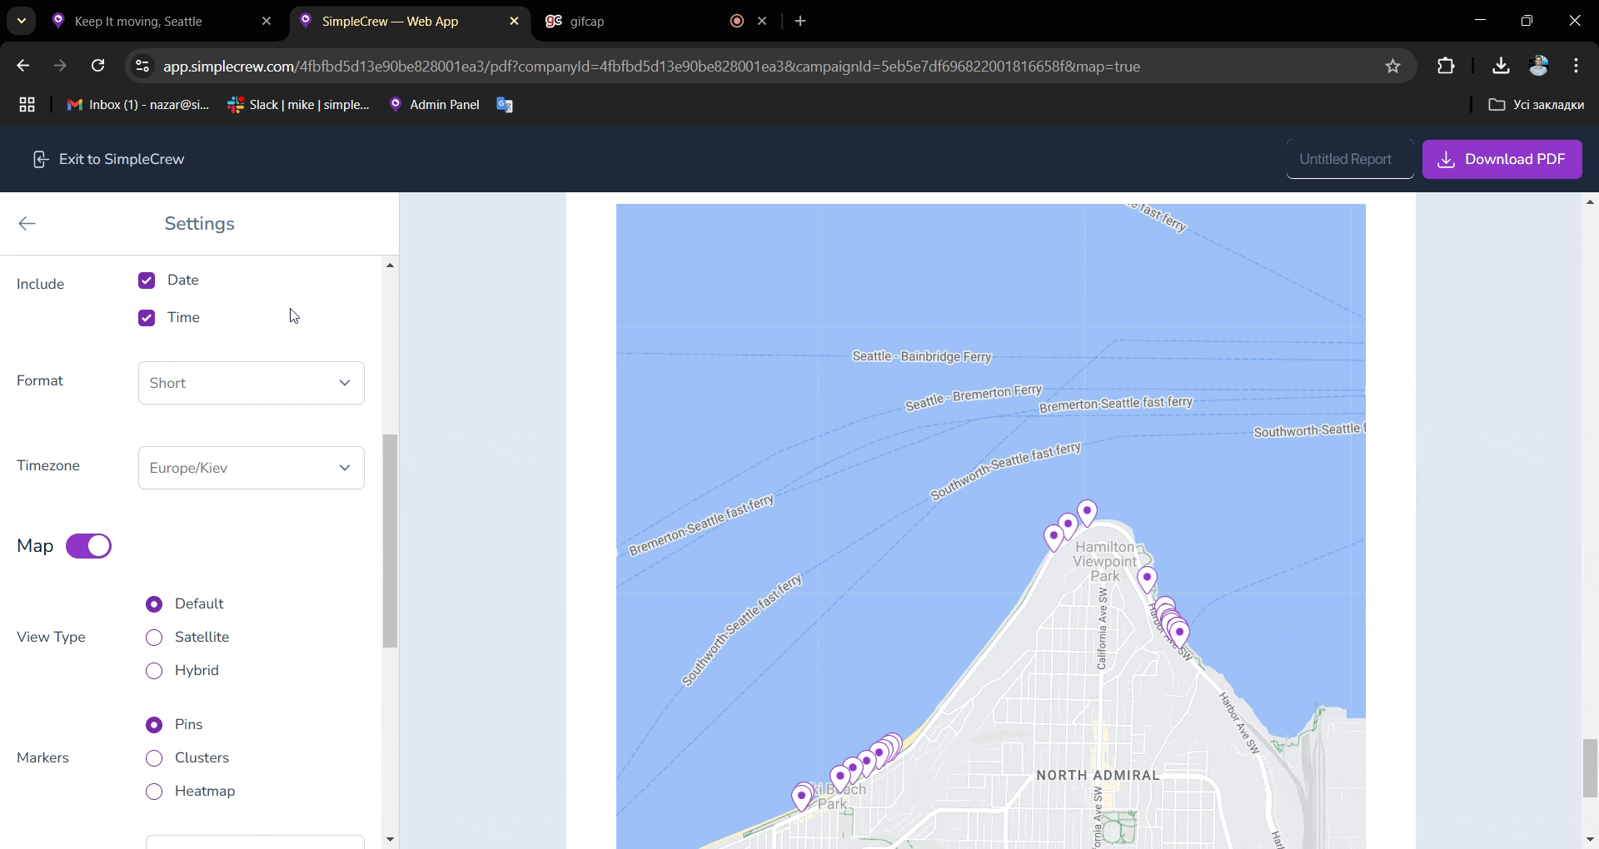Open a new browser tab
This screenshot has height=849, width=1599.
click(800, 21)
